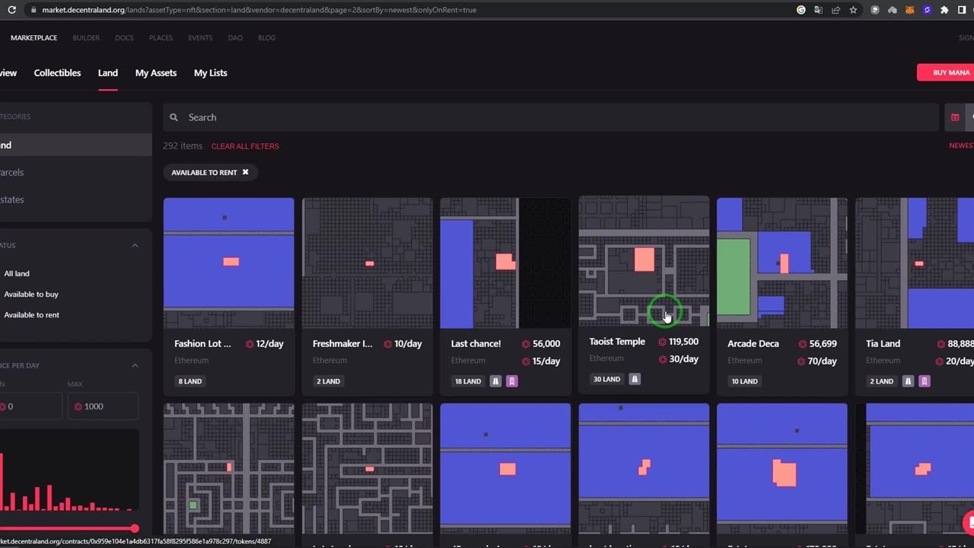
Task: Click the share page icon in address bar
Action: pyautogui.click(x=836, y=10)
